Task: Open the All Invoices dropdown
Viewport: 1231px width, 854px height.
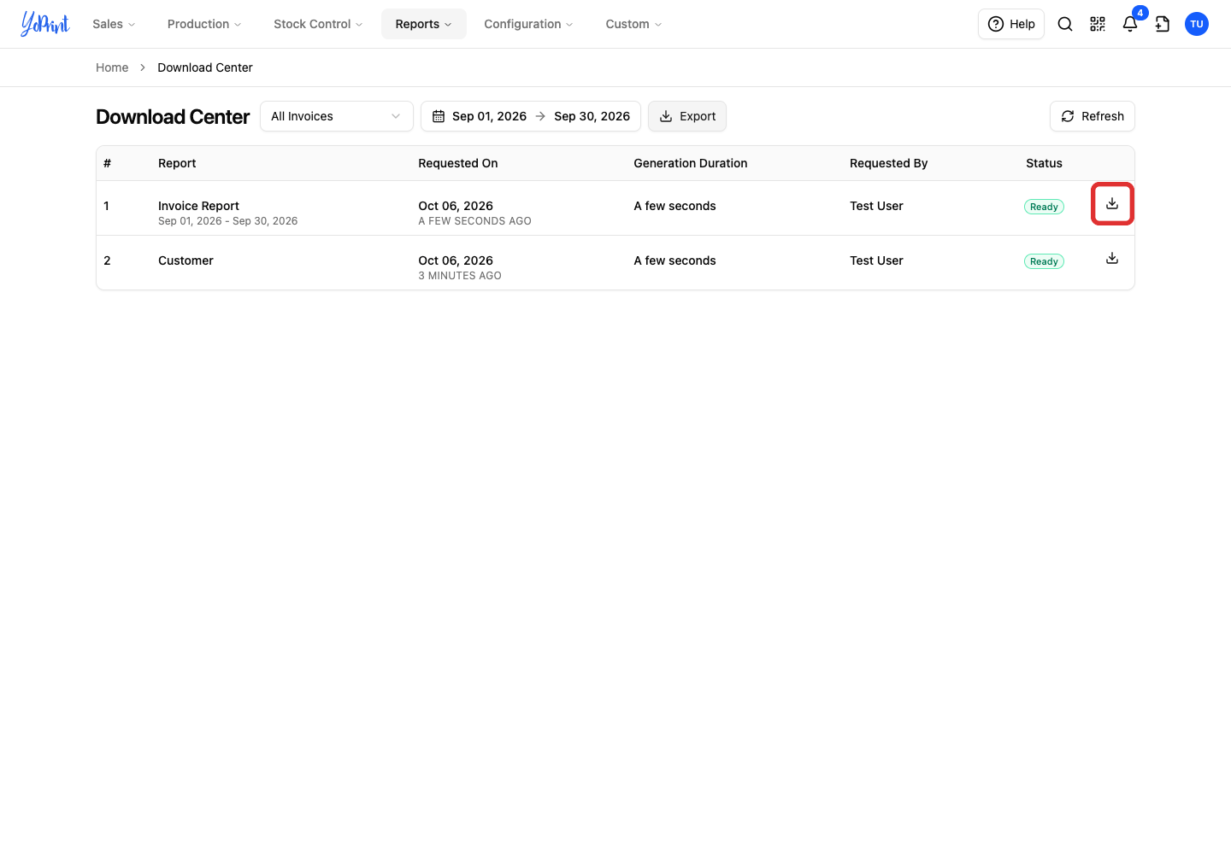Action: (337, 116)
